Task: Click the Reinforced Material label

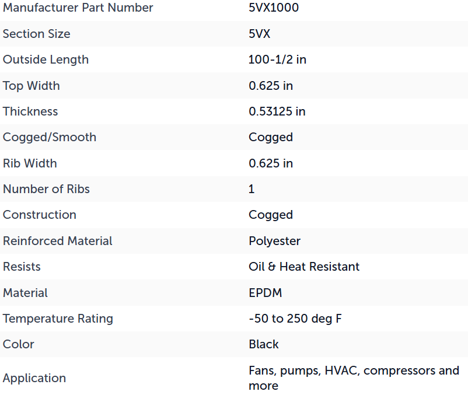Action: [58, 241]
